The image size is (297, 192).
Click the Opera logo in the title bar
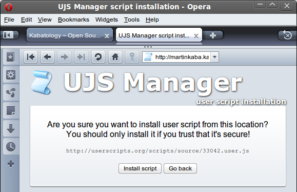(9, 7)
